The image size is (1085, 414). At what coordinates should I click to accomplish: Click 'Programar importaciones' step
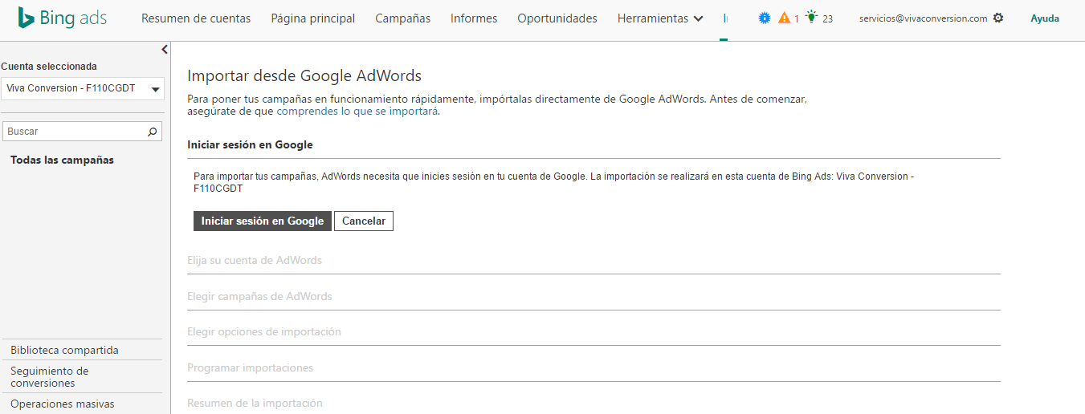click(x=250, y=367)
